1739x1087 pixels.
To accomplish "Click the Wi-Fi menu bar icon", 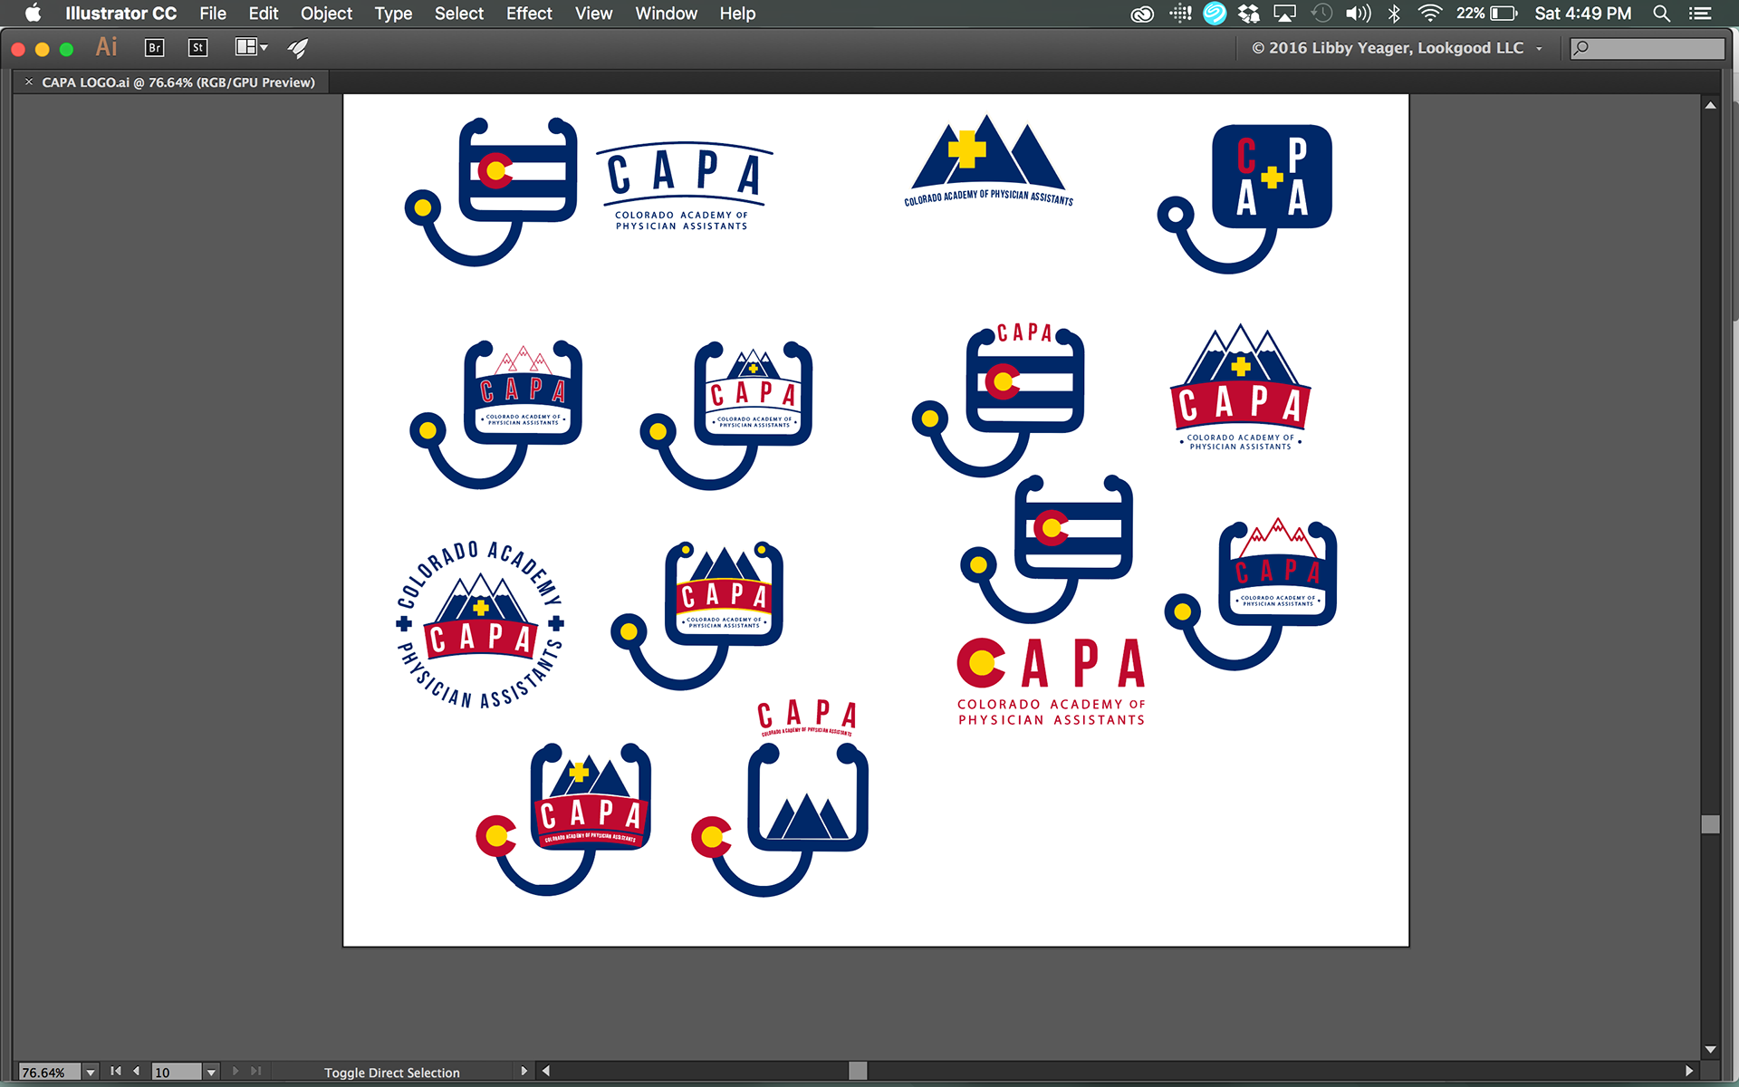I will tap(1430, 14).
